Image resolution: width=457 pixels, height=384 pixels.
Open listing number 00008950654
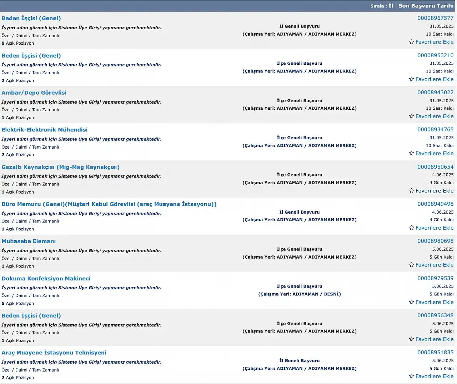(x=436, y=166)
